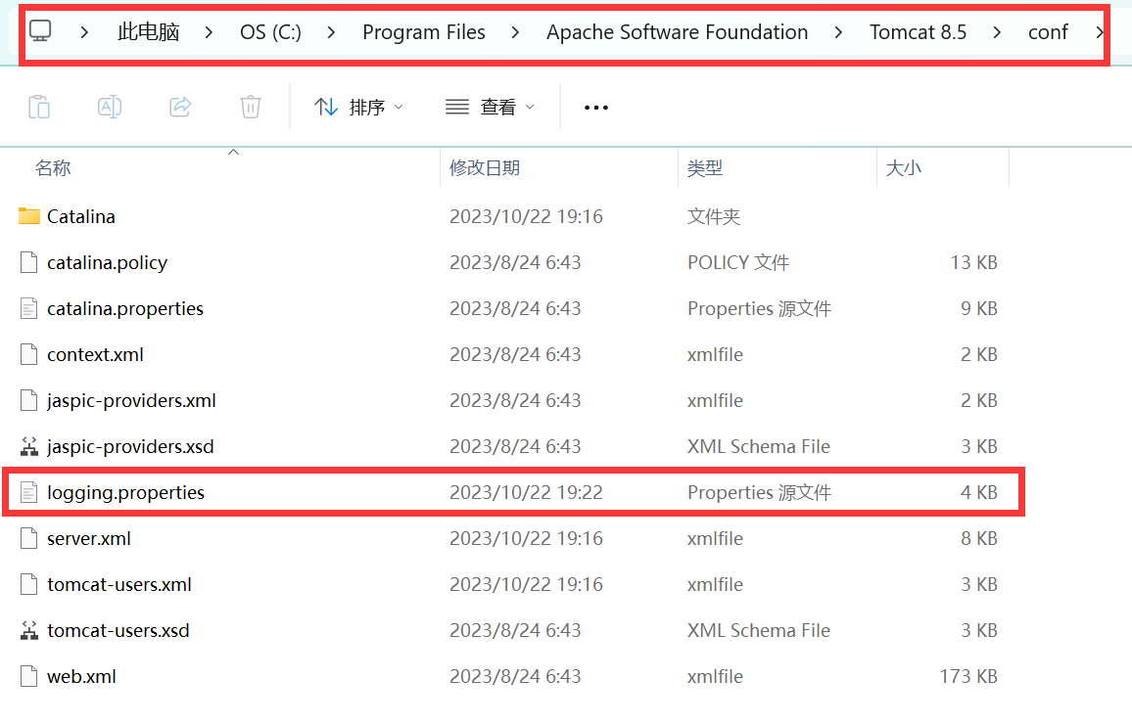The height and width of the screenshot is (725, 1132).
Task: Click the 173 KB size of web.xml
Action: [x=968, y=677]
